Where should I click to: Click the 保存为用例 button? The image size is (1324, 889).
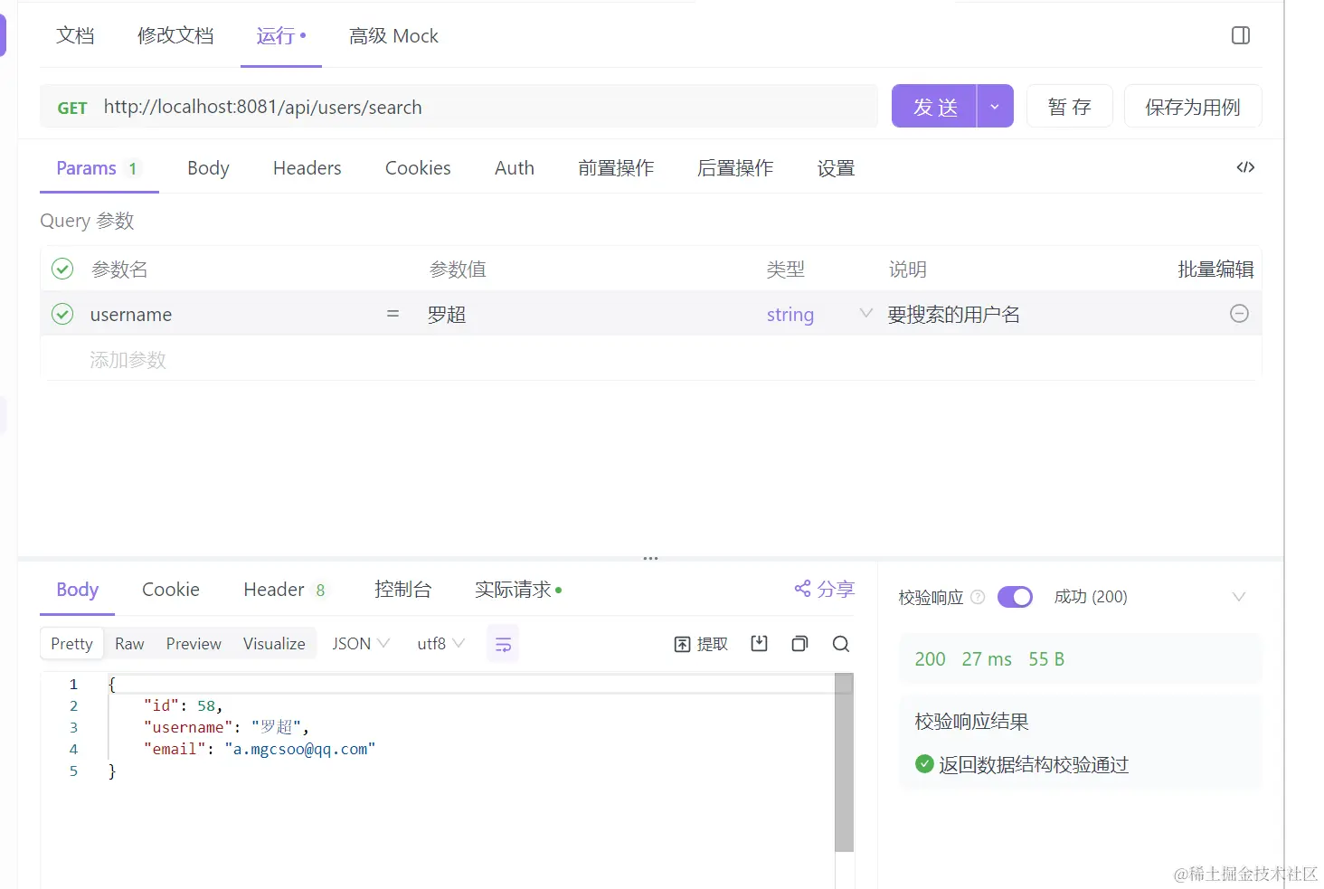click(x=1193, y=107)
